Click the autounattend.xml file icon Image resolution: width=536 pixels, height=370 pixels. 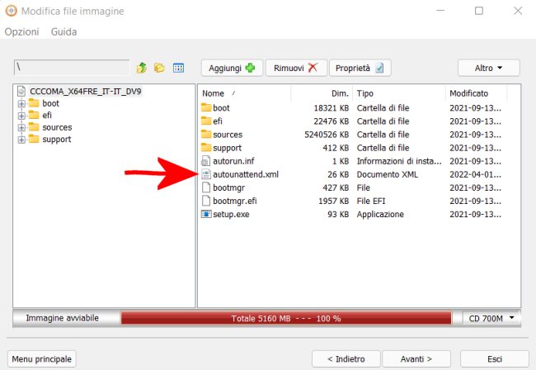pos(206,174)
